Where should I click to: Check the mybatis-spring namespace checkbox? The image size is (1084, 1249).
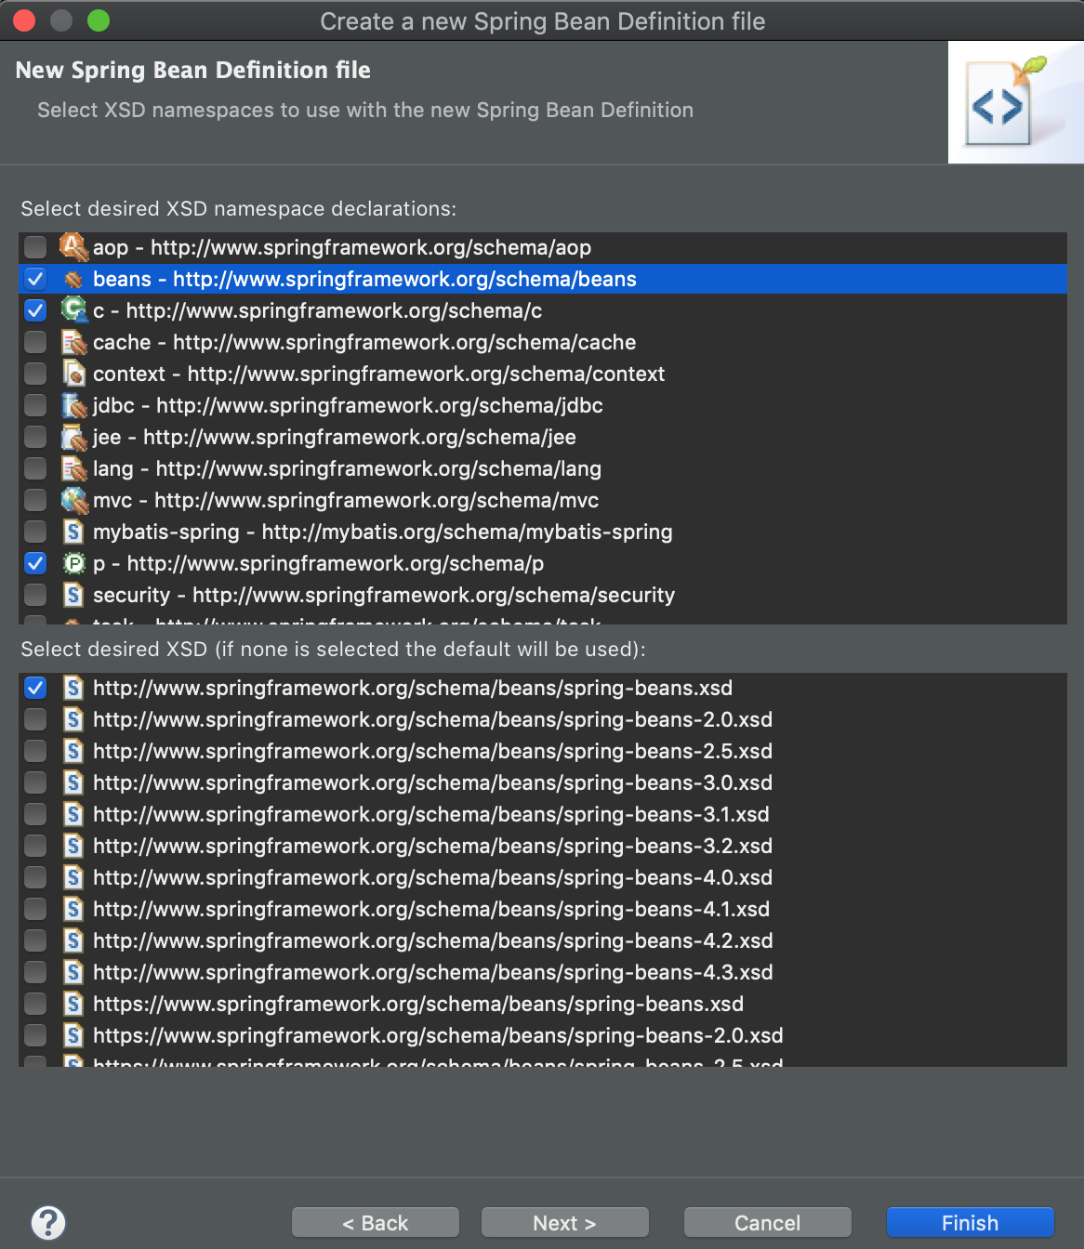35,532
